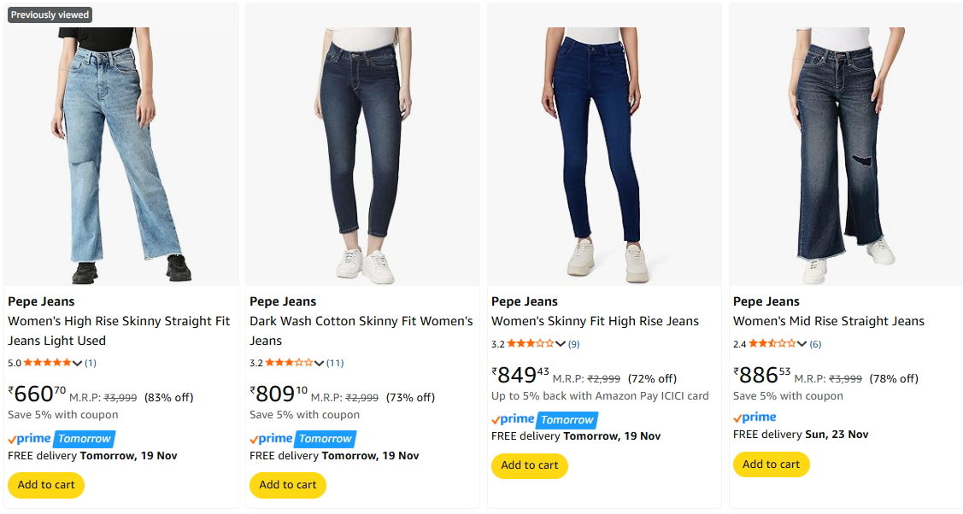The image size is (963, 514).
Task: Open Women's Skinny Fit High Rise Jeans title link
Action: pyautogui.click(x=595, y=321)
